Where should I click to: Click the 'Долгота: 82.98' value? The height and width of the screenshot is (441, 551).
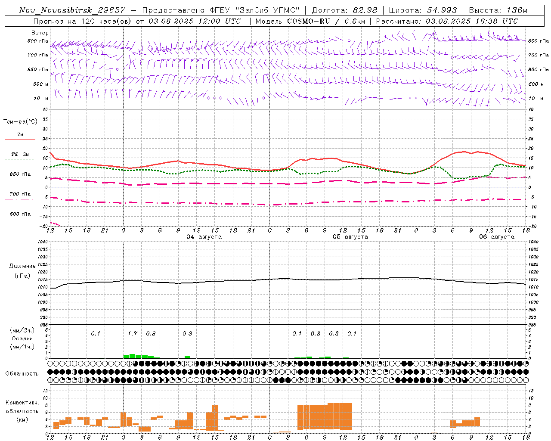click(344, 10)
